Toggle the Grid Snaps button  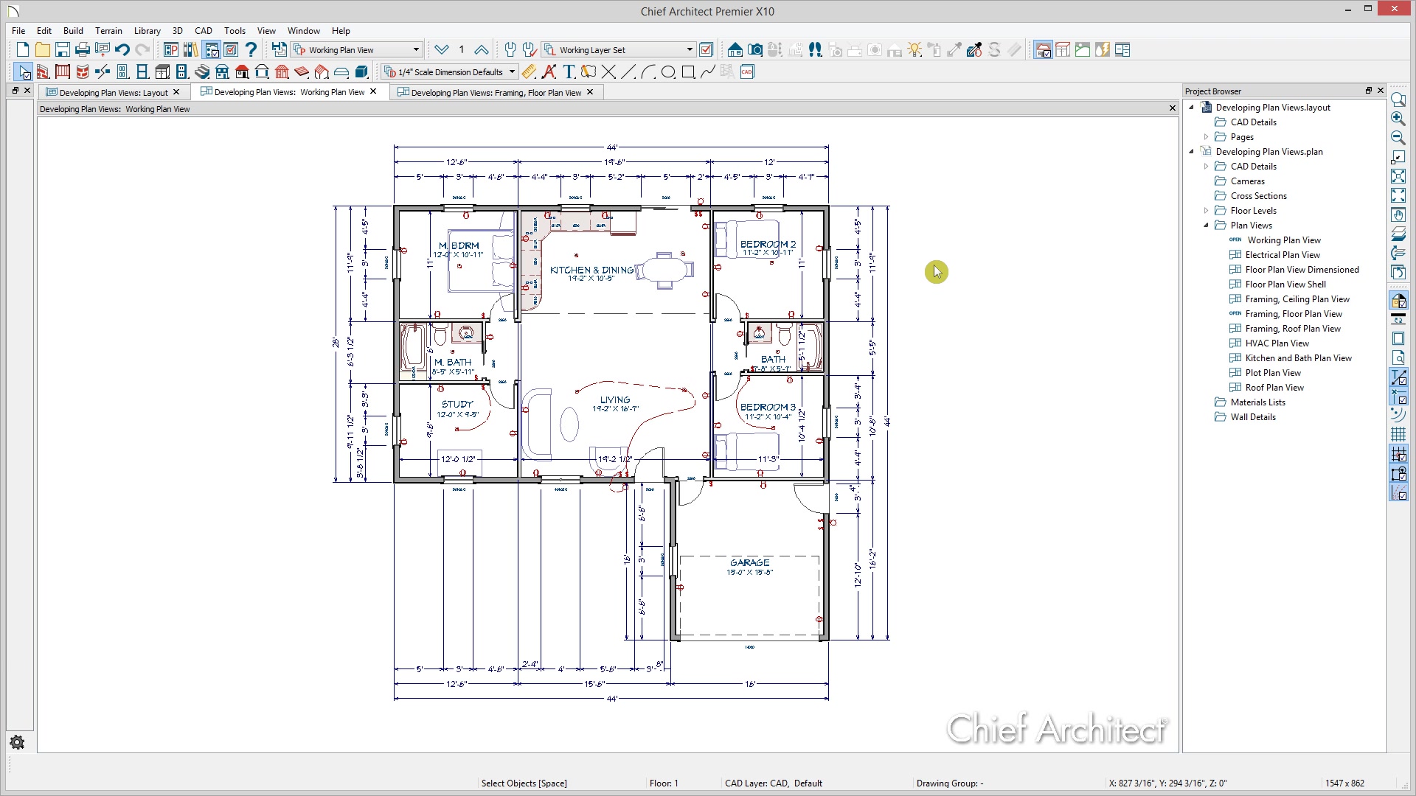(x=1398, y=454)
